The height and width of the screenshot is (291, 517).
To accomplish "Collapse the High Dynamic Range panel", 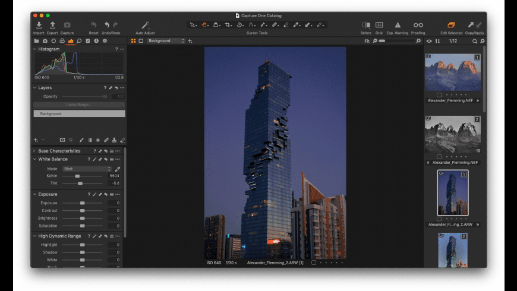I will coord(34,236).
